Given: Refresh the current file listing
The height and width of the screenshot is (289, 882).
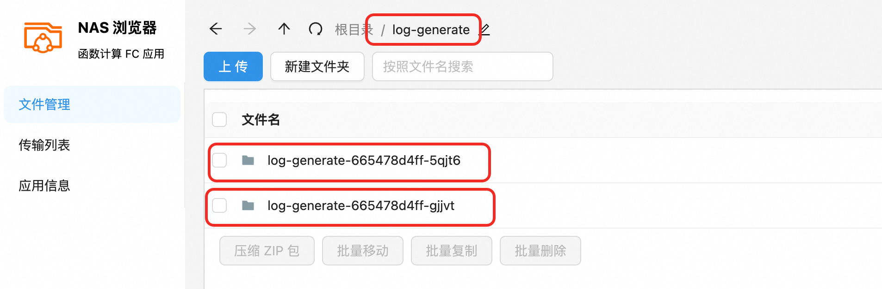Looking at the screenshot, I should (316, 29).
